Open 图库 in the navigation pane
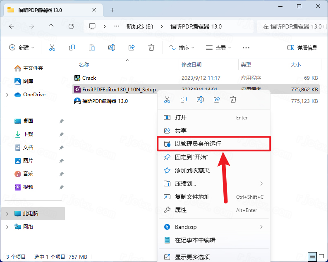 (24, 81)
